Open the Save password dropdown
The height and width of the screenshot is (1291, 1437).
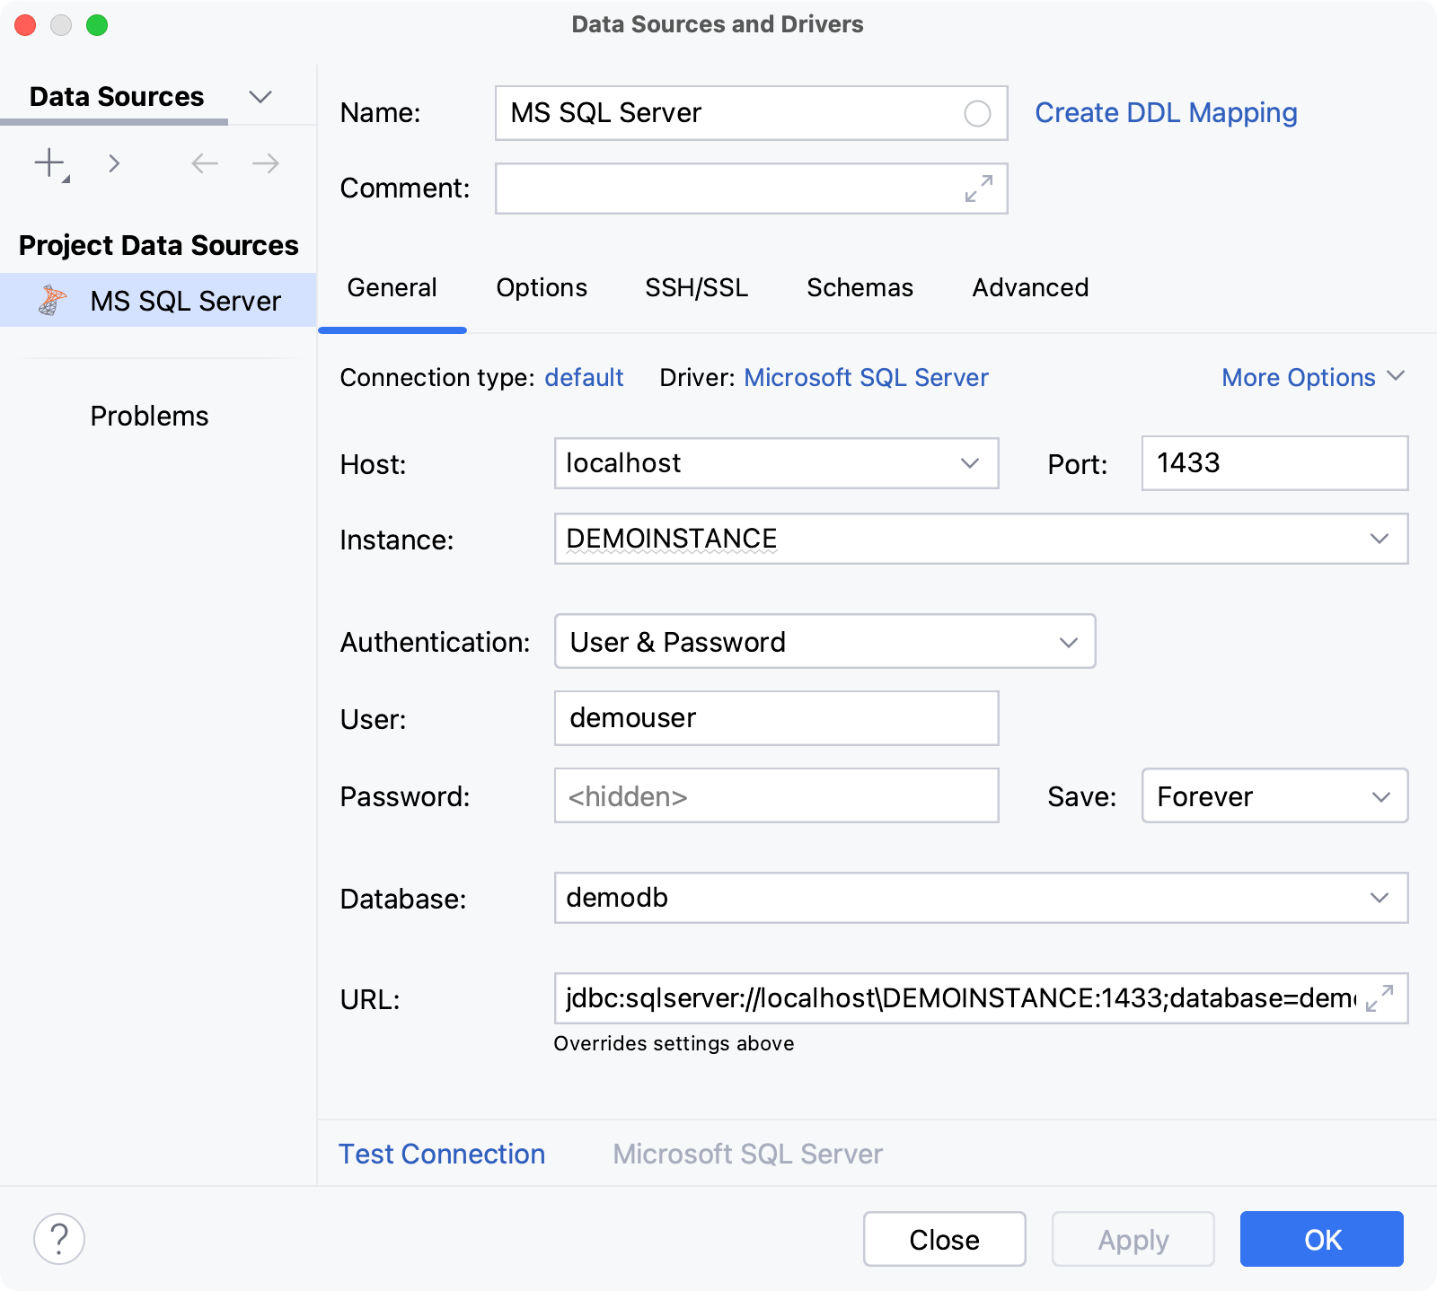pyautogui.click(x=1380, y=795)
